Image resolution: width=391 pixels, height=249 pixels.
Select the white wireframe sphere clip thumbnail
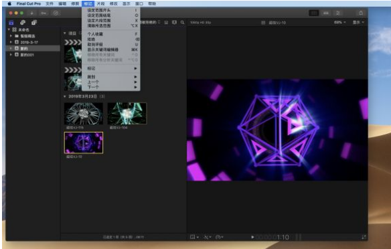pos(84,113)
